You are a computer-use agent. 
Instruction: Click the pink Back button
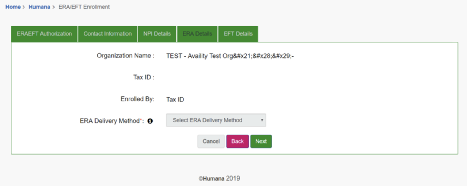[x=237, y=141]
